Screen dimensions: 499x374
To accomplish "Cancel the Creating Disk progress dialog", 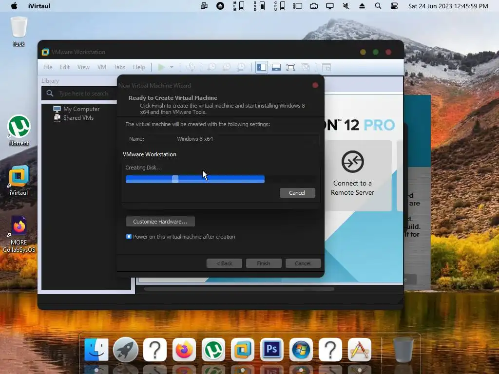I will point(297,193).
